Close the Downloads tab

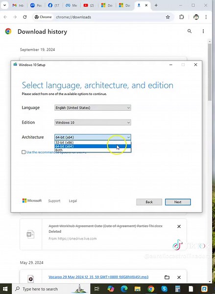coord(146,5)
